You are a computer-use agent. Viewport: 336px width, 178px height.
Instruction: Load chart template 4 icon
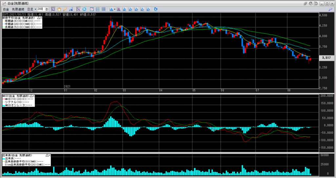point(142,9)
